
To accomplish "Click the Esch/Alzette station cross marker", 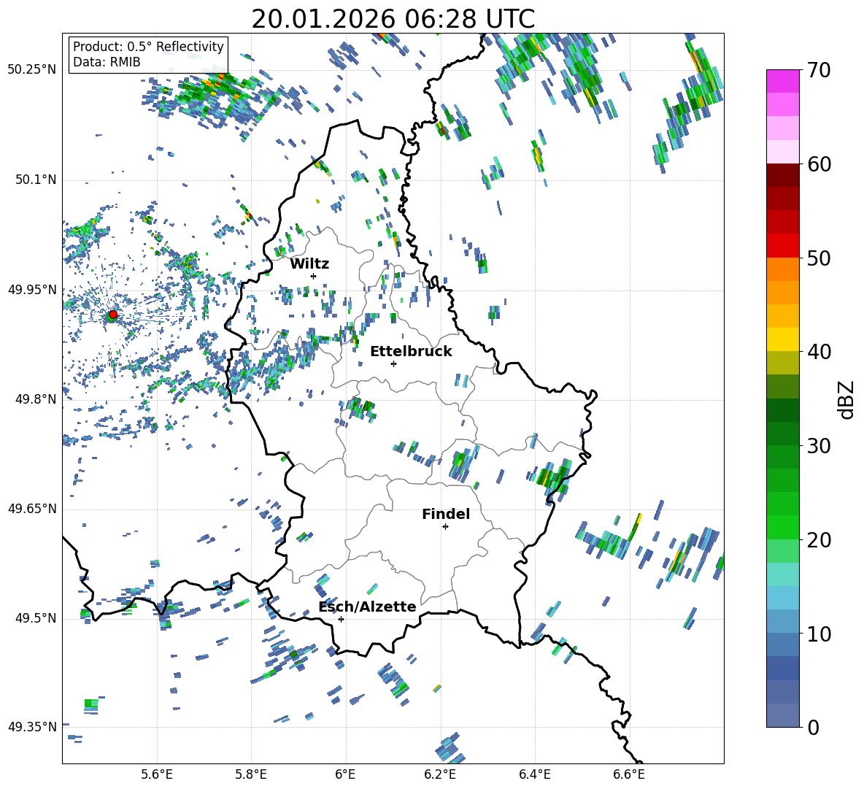I will [341, 619].
